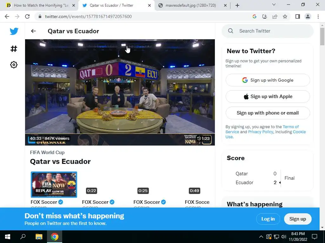This screenshot has width=325, height=243.
Task: Click the page vertical scrollbar thumb
Action: (322, 36)
